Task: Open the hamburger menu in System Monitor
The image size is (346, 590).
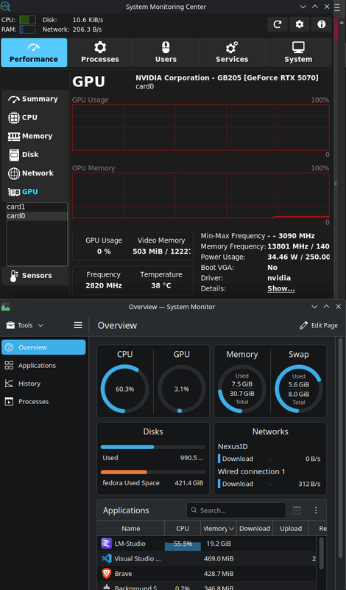Action: (x=78, y=325)
